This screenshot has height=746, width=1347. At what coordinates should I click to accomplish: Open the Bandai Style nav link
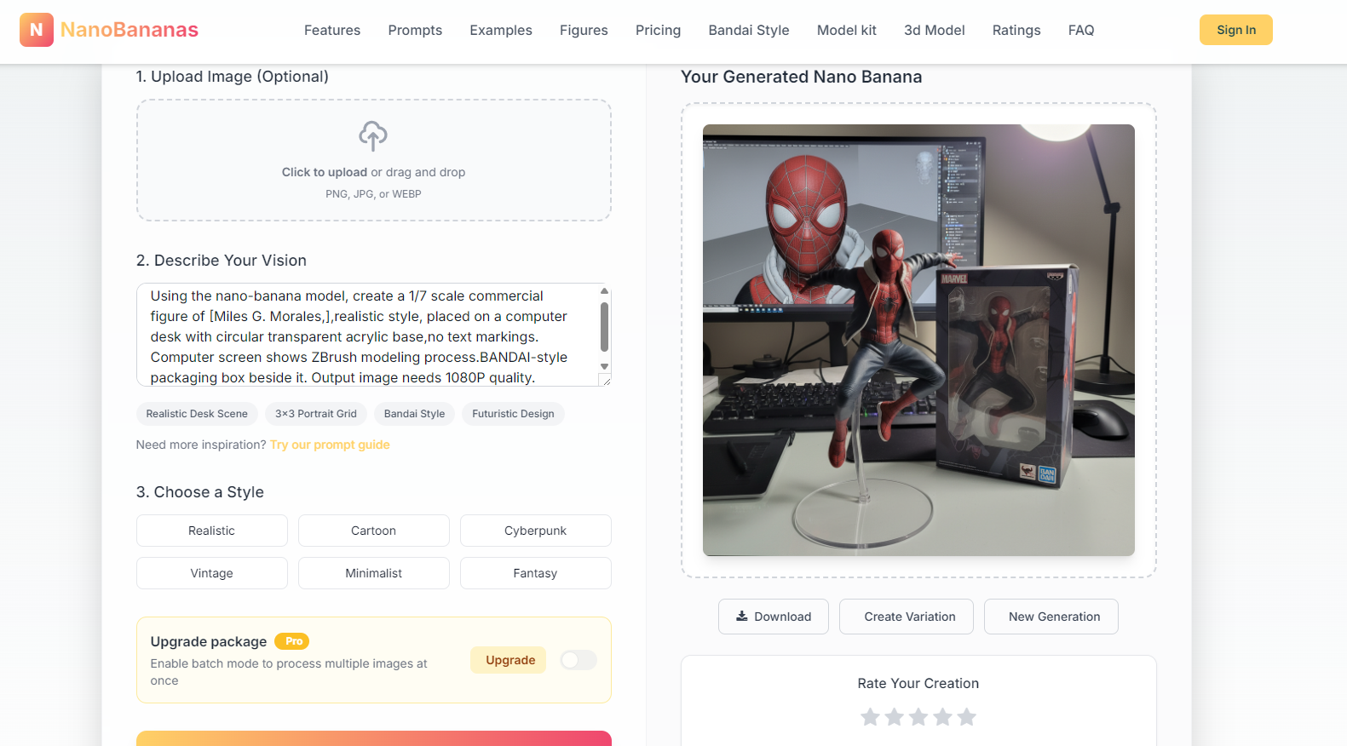[749, 30]
